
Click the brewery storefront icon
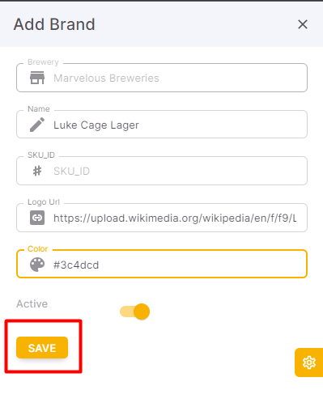point(37,78)
